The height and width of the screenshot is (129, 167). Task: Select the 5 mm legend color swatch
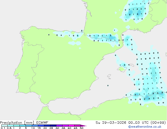tap(29, 126)
